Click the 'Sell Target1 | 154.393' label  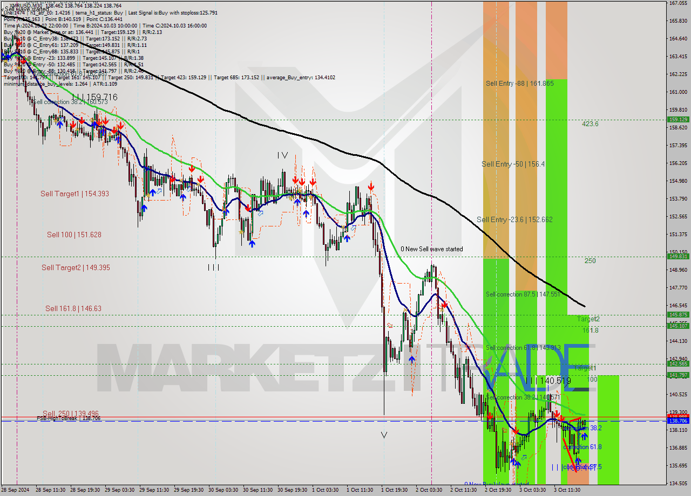[x=74, y=194]
